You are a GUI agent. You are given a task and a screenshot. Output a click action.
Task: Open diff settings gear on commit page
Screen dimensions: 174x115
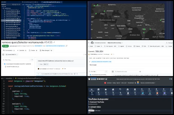pos(140,72)
